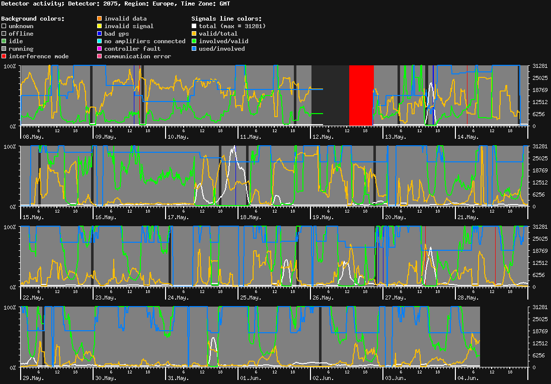Click the orange 'valid/total' signal swatch
This screenshot has height=384, width=551.
194,34
